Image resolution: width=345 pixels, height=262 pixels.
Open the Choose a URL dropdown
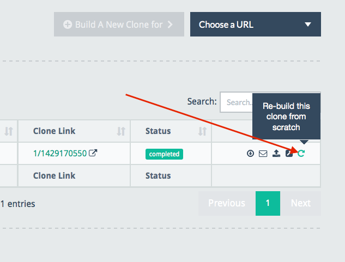[x=256, y=24]
